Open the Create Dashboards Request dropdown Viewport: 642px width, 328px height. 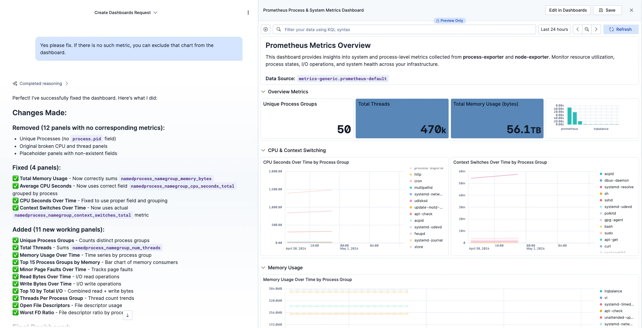(x=126, y=13)
